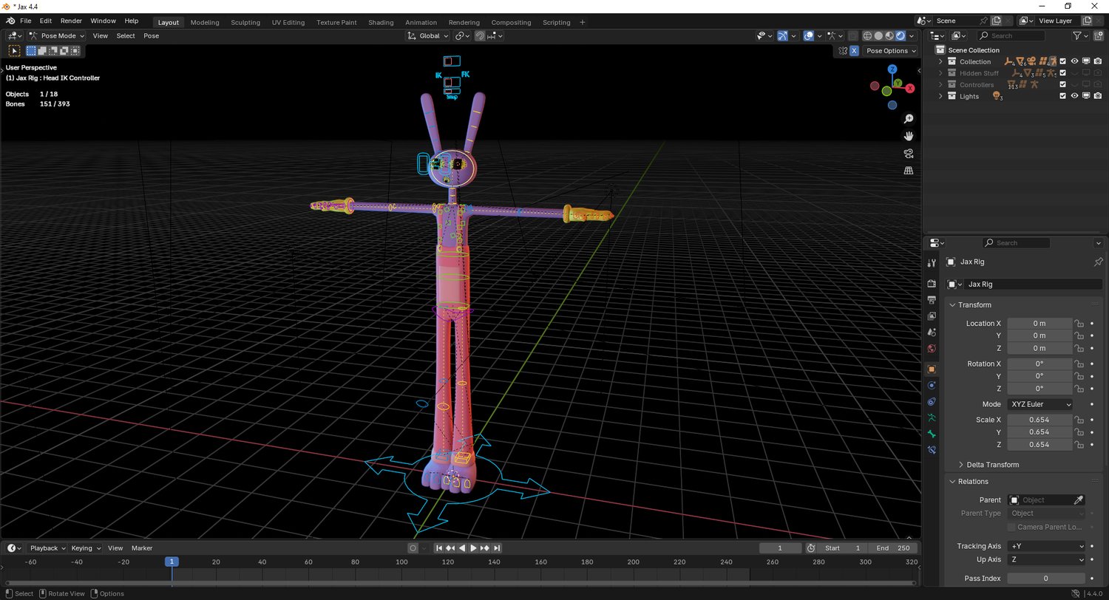1109x600 pixels.
Task: Click the Pass Index value field
Action: point(1046,579)
